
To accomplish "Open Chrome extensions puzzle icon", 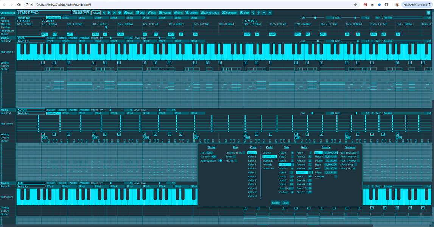I will coord(387,5).
